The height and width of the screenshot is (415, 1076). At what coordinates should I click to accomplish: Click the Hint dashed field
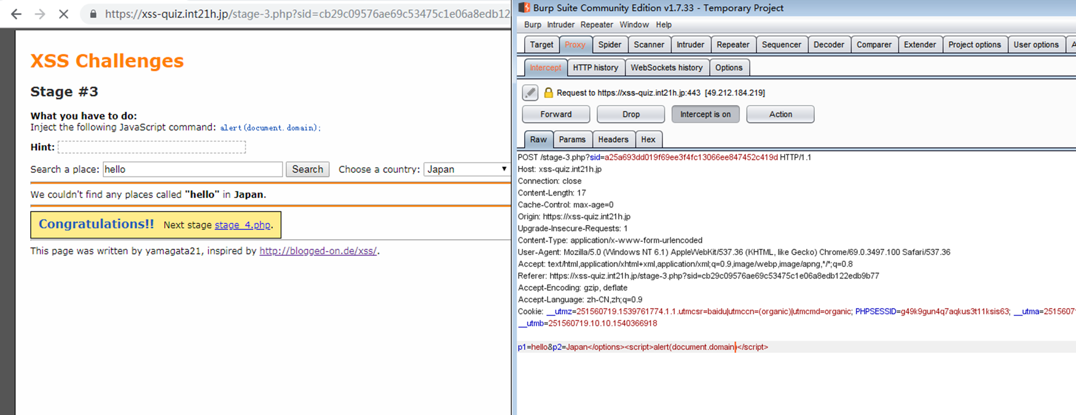click(152, 147)
